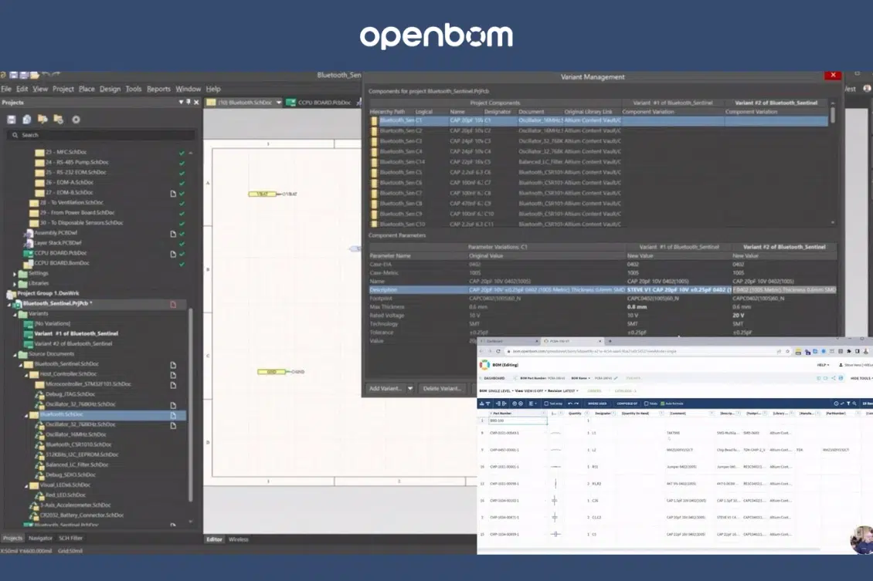Open the Projects panel settings gear
Image resolution: width=873 pixels, height=581 pixels.
coord(76,120)
